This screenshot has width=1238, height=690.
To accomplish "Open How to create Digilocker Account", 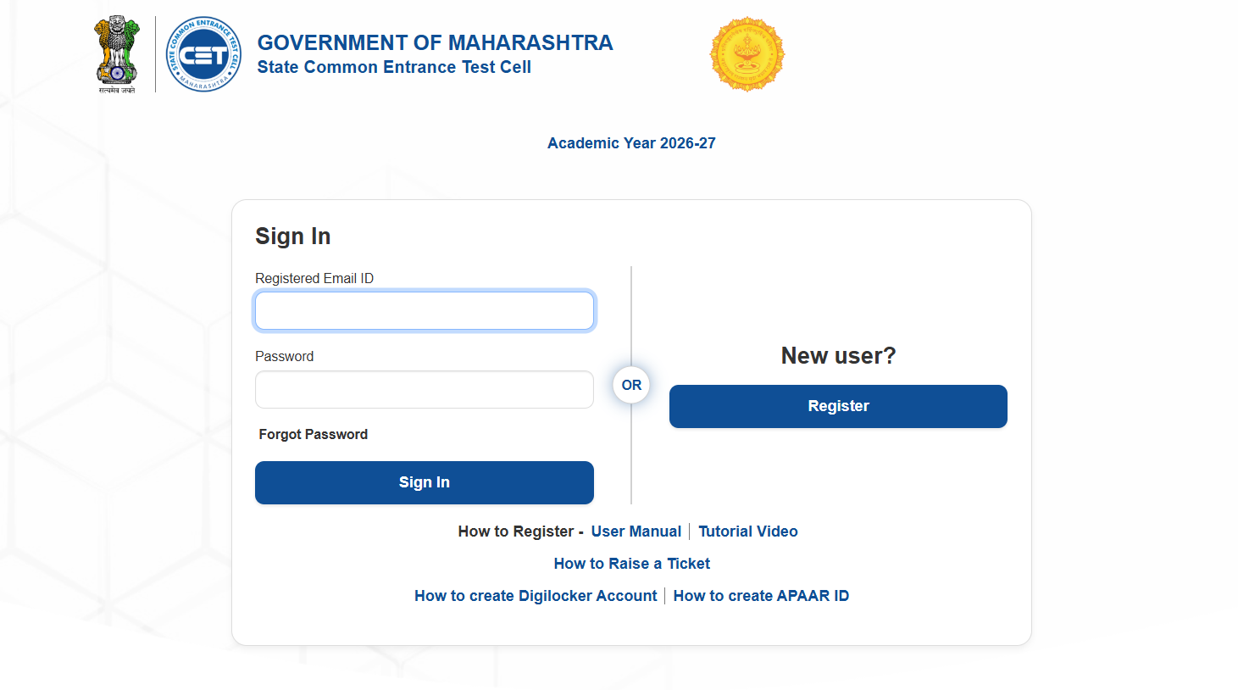I will tap(536, 596).
